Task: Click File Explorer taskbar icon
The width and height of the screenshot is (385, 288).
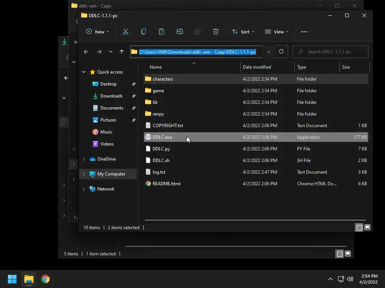Action: 29,279
